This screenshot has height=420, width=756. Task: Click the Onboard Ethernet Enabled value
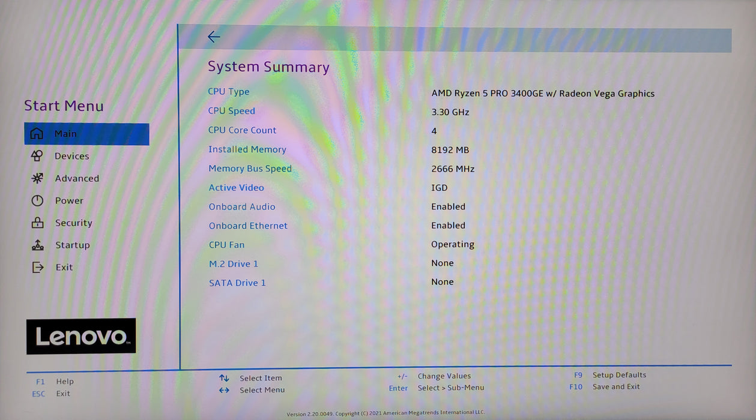449,226
